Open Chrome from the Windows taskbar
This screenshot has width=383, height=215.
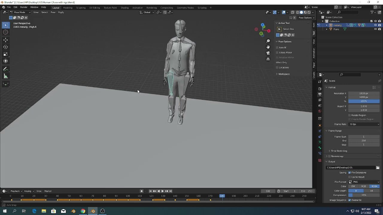pyautogui.click(x=83, y=211)
